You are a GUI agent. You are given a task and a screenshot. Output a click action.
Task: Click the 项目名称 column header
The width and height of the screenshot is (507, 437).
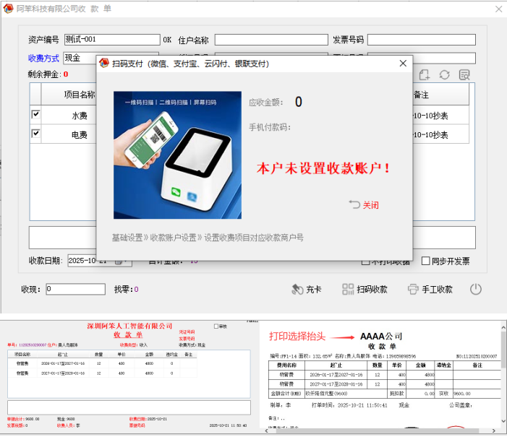tap(79, 94)
